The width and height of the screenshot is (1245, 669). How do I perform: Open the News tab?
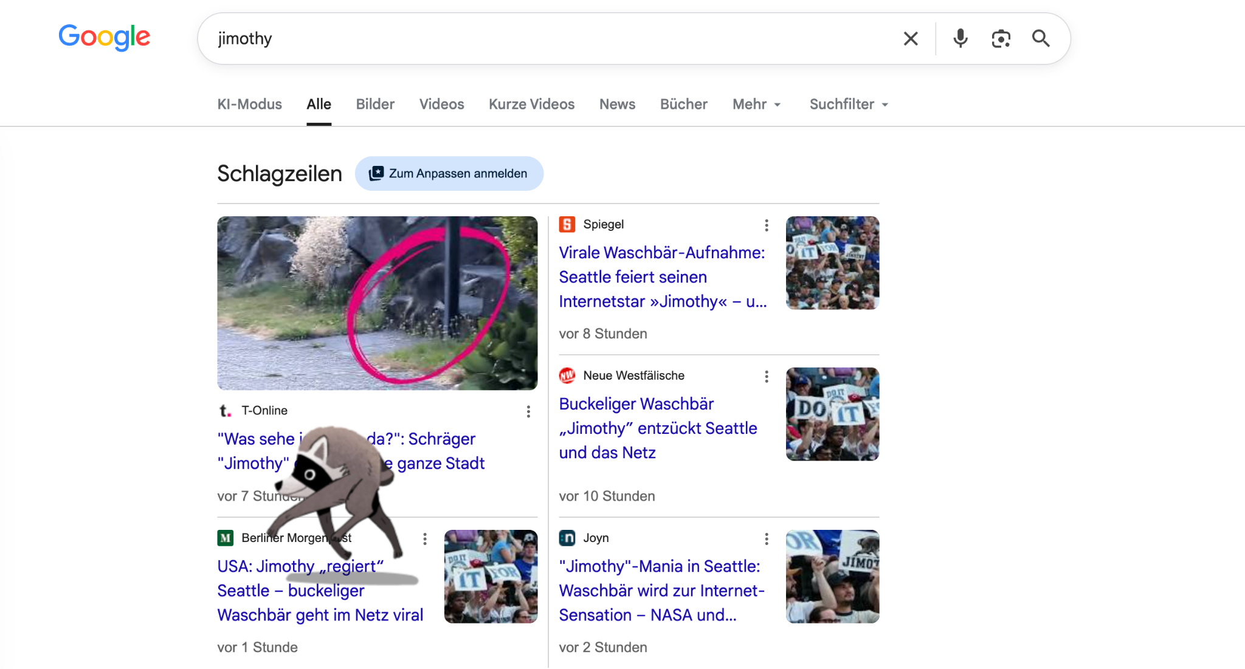617,105
